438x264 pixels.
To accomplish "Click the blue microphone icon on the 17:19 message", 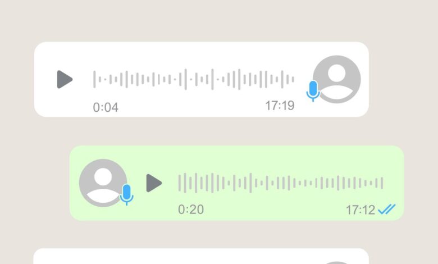I will tap(313, 91).
